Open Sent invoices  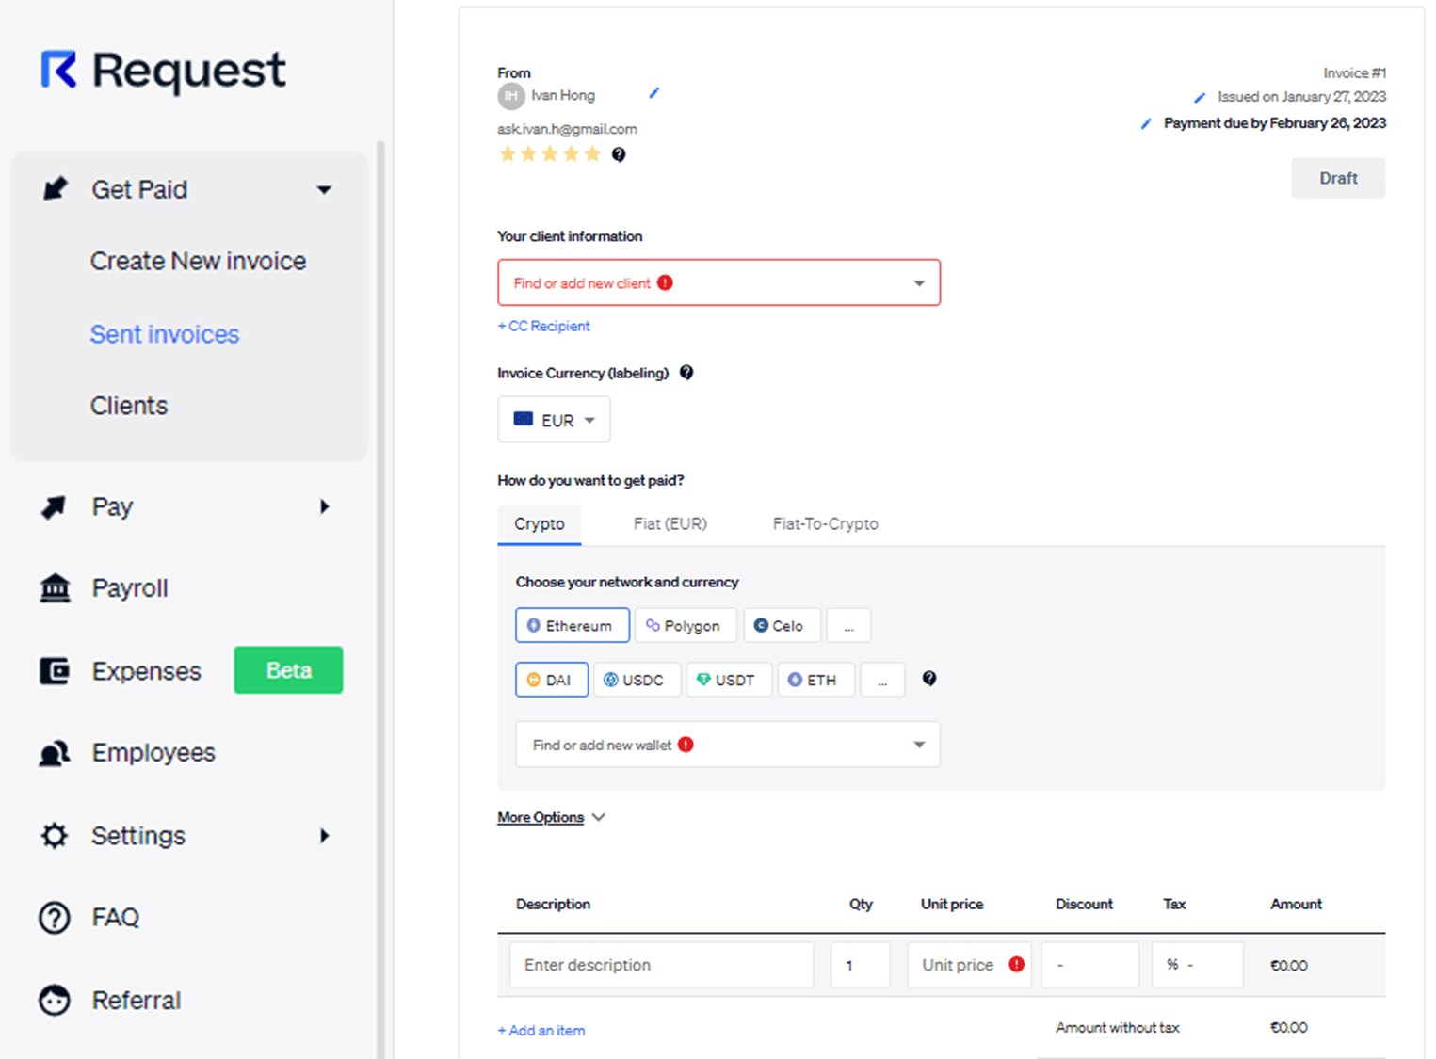tap(165, 334)
